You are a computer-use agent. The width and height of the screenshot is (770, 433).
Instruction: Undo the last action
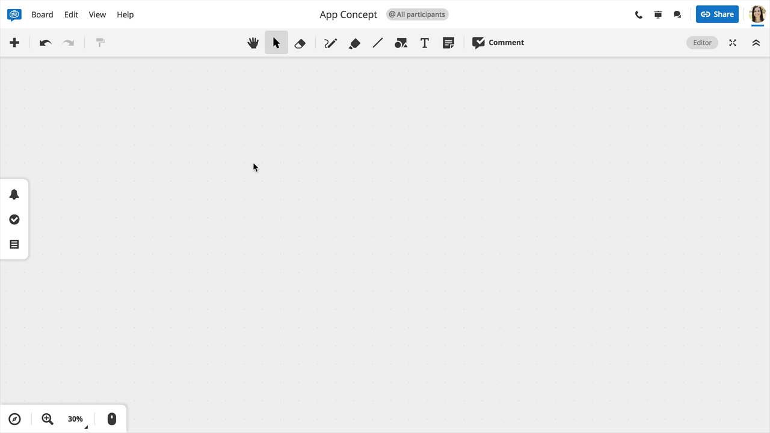click(45, 43)
